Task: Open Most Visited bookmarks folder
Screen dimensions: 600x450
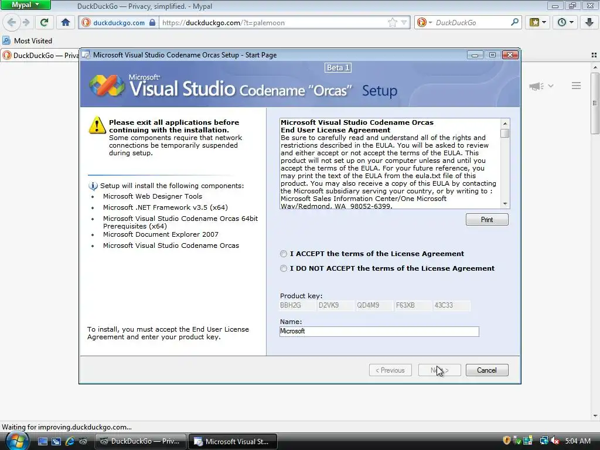Action: point(27,40)
